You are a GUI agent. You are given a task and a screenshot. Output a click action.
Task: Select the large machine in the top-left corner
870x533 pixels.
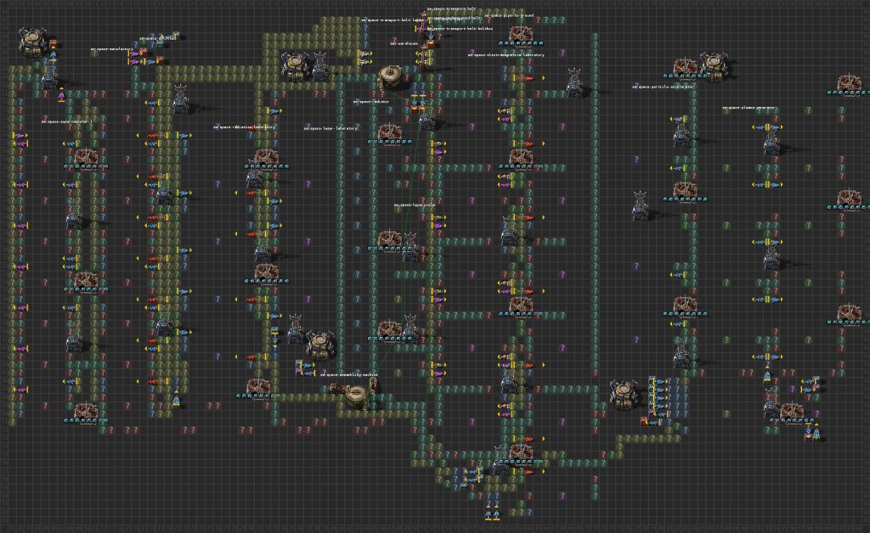pos(32,41)
